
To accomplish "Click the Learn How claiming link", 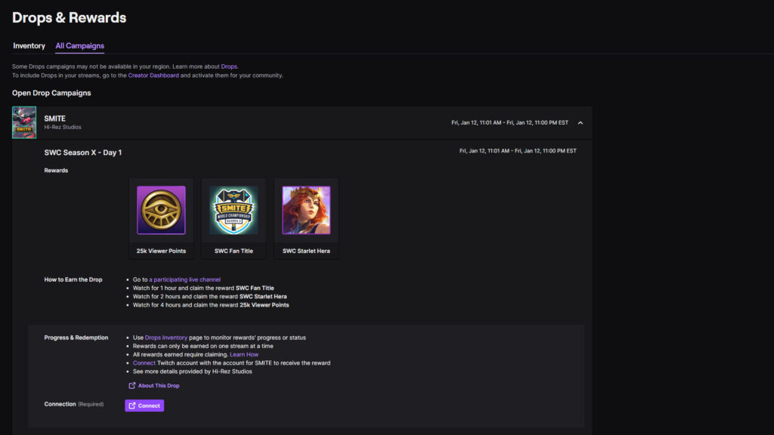I will [245, 354].
